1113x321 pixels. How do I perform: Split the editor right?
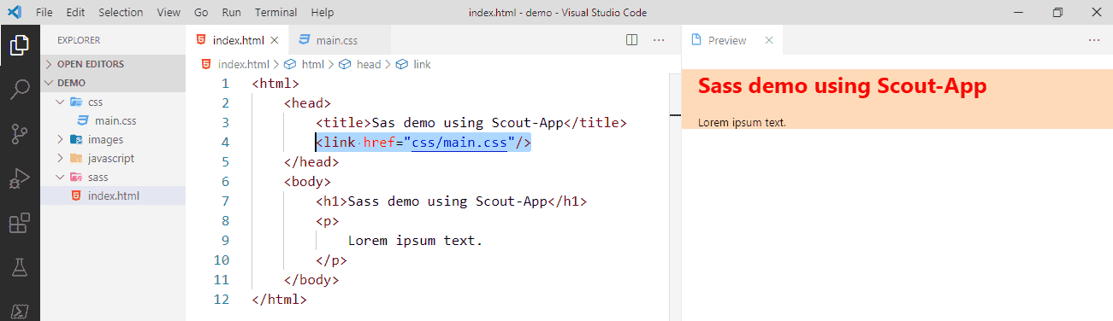coord(632,39)
